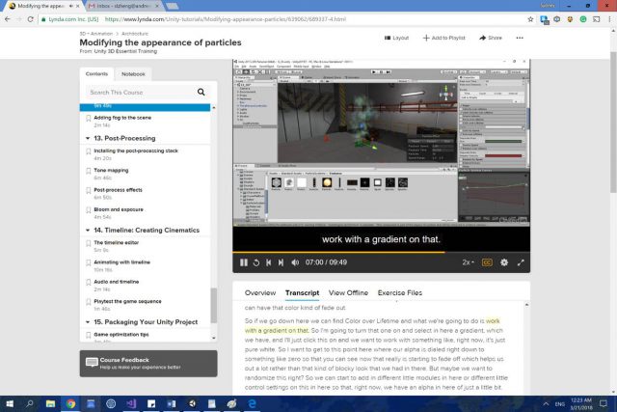
Task: Open Unity from the taskbar
Action: (x=192, y=403)
